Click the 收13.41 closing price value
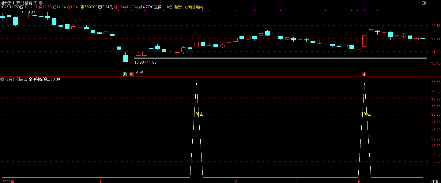The width and height of the screenshot is (441, 183). coord(73,7)
